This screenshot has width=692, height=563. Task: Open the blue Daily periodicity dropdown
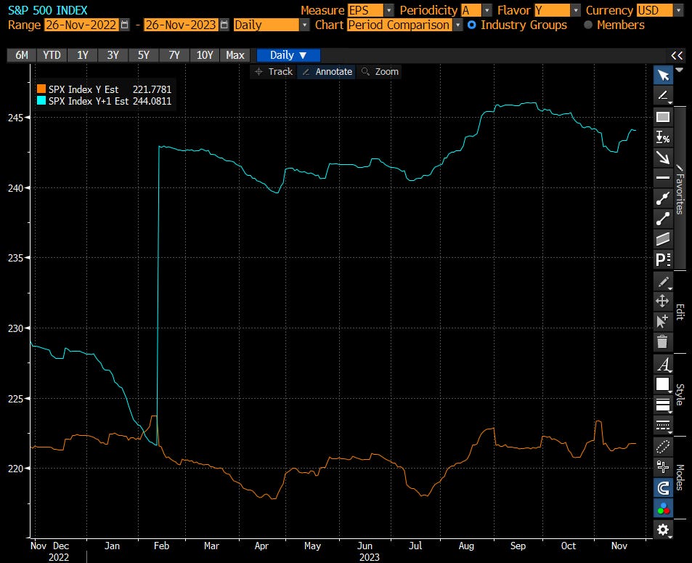coord(288,55)
